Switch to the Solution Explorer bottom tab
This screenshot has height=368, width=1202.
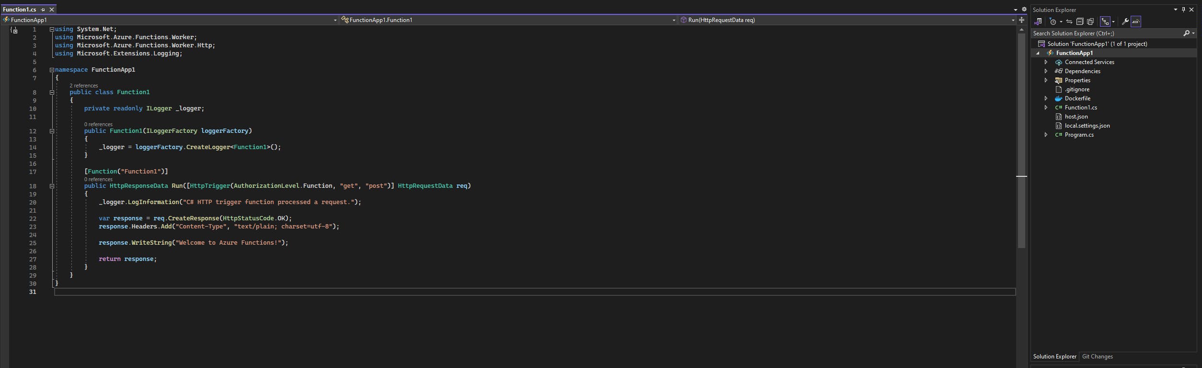tap(1054, 357)
